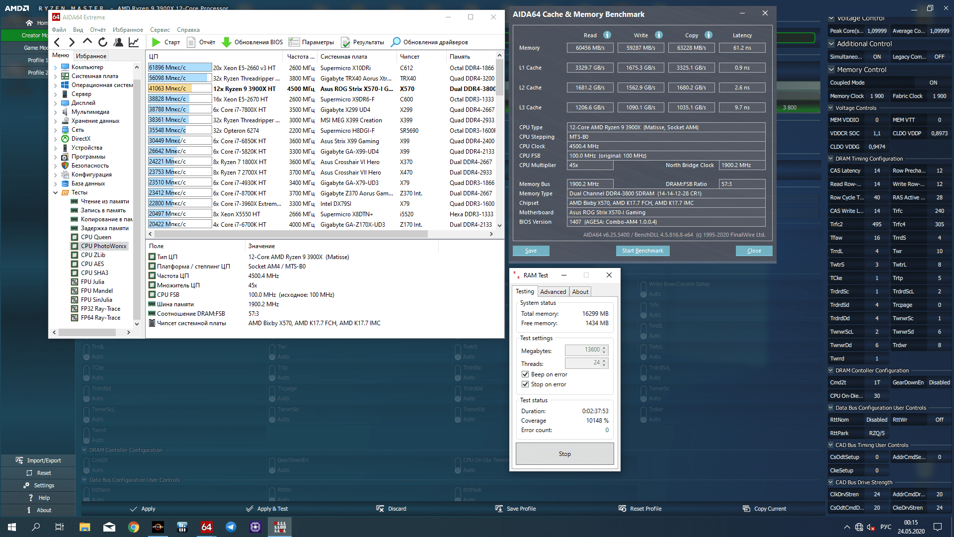954x537 pixels.
Task: Click Start Benchmark button
Action: (642, 251)
